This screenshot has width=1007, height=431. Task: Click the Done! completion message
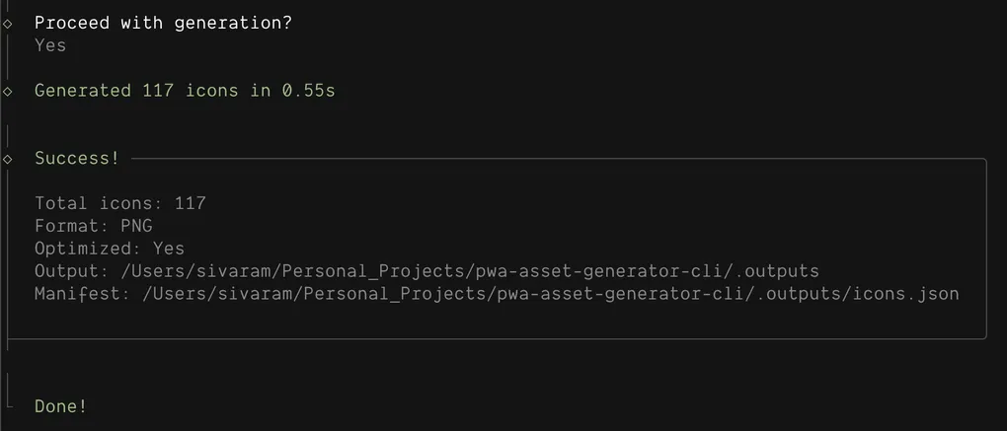point(61,406)
